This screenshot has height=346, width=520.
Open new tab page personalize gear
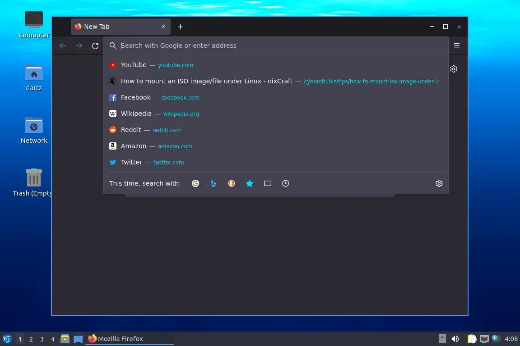coord(454,69)
